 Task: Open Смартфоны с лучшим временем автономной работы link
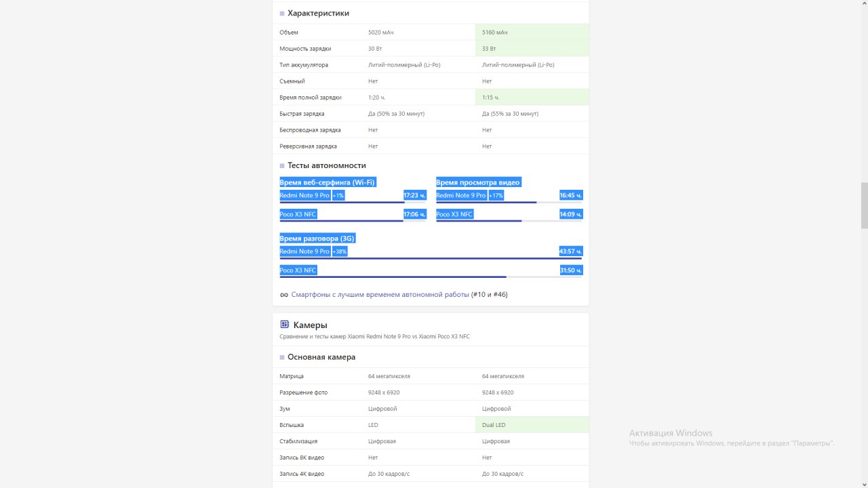pyautogui.click(x=380, y=295)
